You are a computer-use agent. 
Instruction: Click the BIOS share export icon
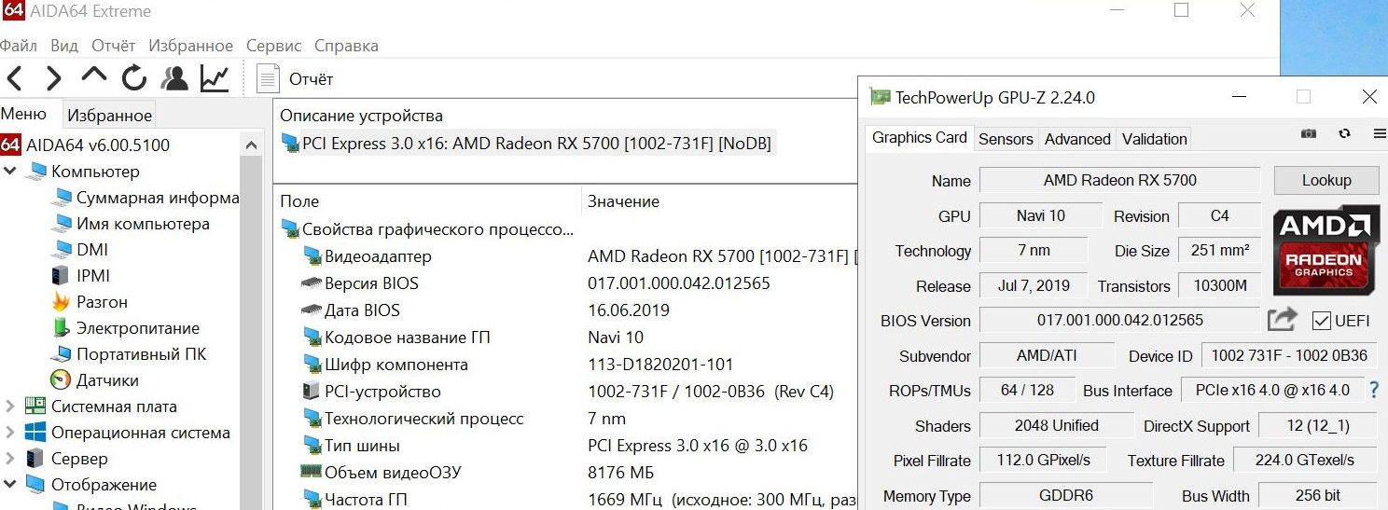(x=1283, y=320)
